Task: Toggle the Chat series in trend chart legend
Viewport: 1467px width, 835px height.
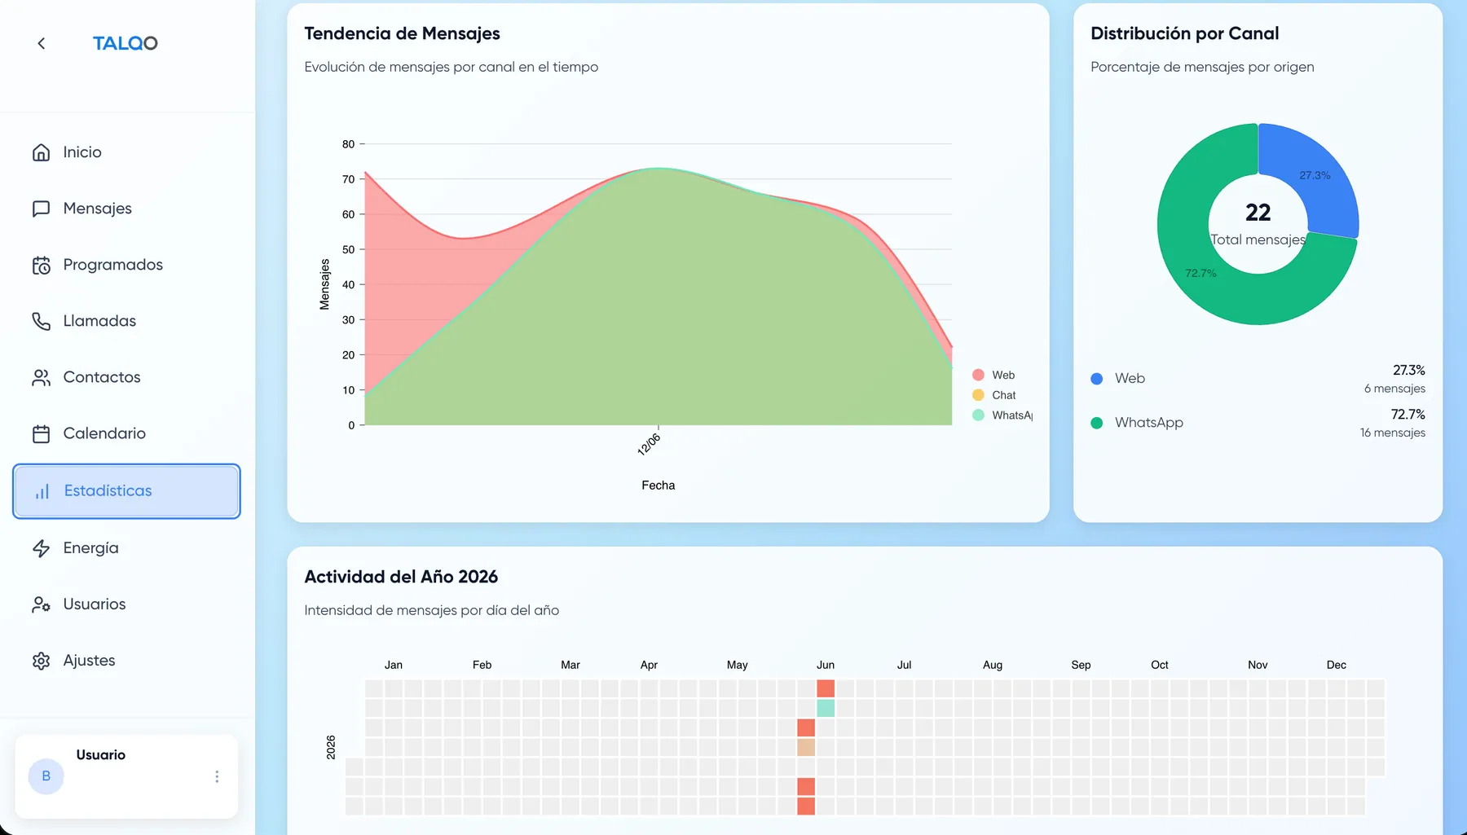Action: (x=994, y=395)
